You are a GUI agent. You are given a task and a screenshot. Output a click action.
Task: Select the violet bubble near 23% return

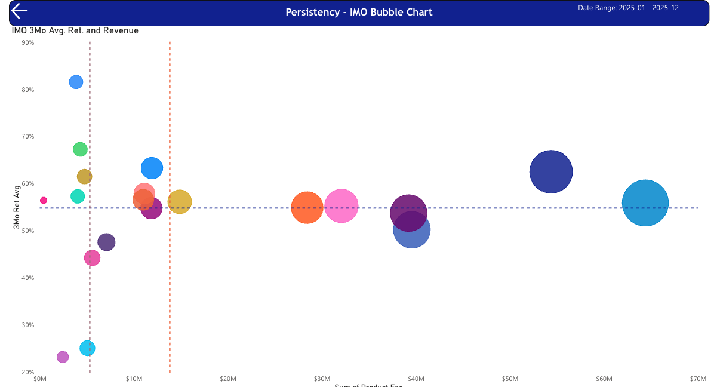coord(63,357)
